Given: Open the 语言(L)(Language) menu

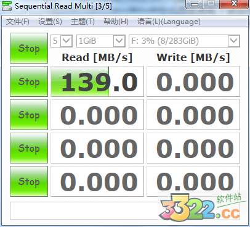Looking at the screenshot, I should tap(169, 22).
